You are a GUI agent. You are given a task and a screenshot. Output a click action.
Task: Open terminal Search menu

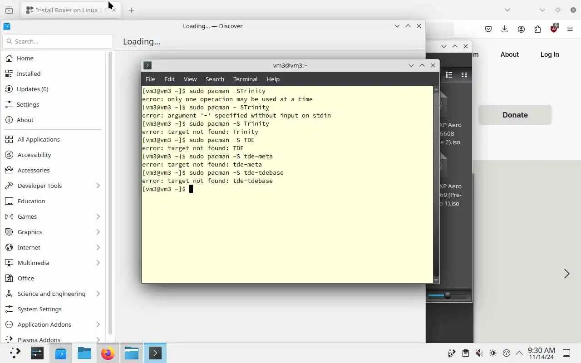(215, 79)
